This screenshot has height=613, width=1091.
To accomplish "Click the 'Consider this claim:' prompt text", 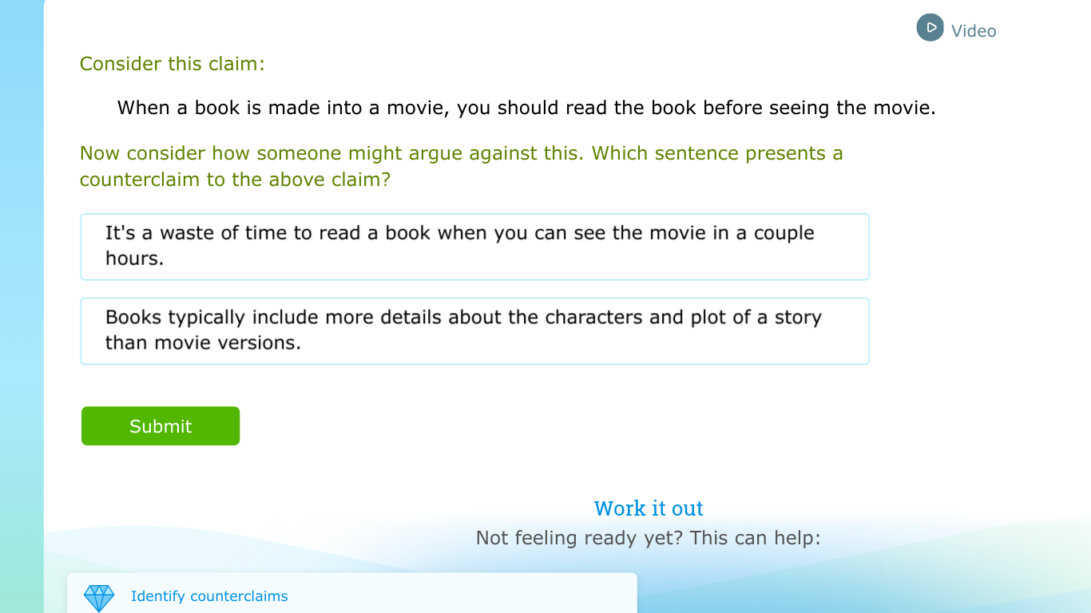I will (172, 64).
